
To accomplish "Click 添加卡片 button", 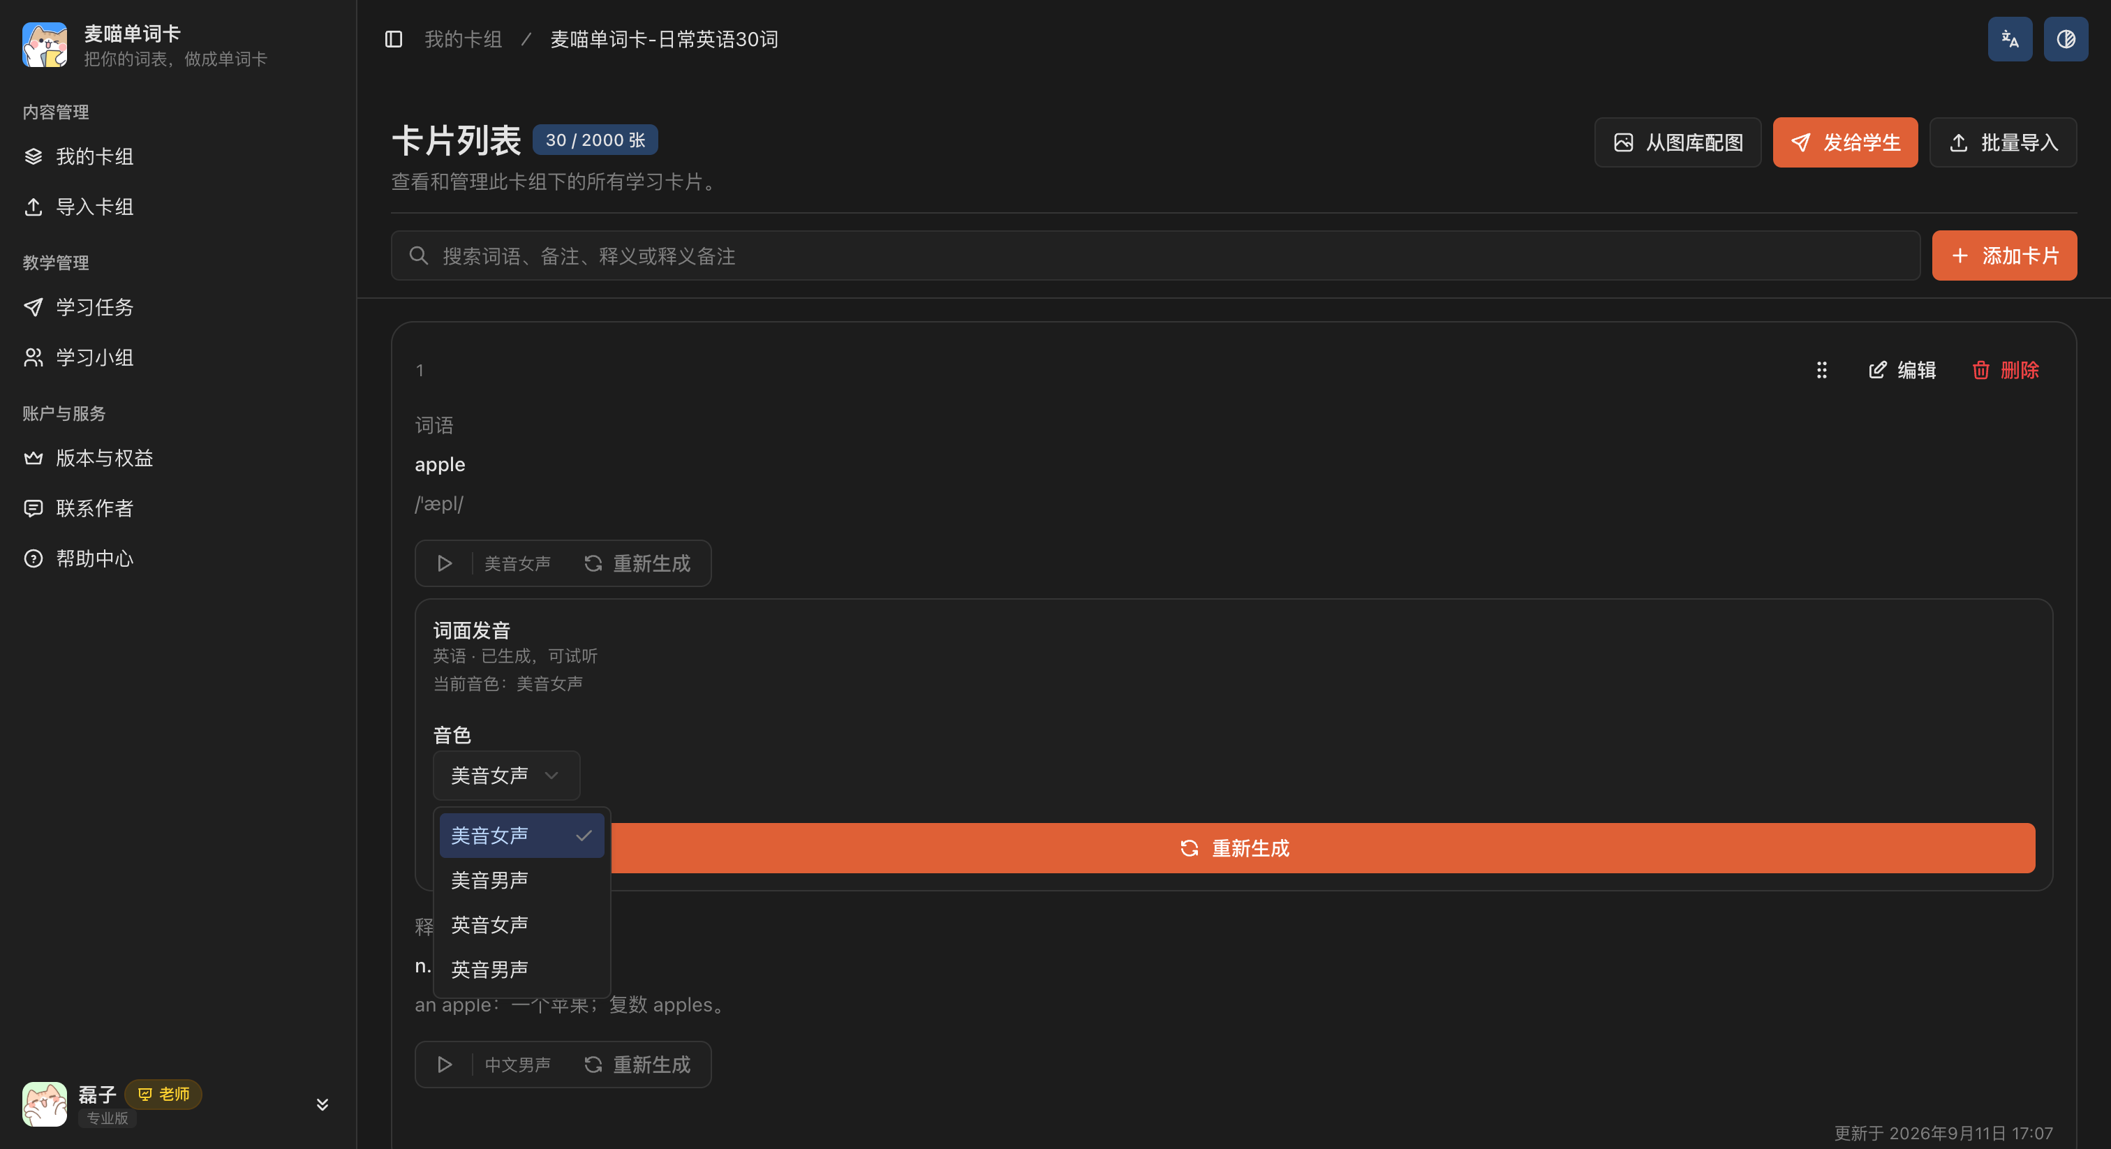I will point(2003,255).
